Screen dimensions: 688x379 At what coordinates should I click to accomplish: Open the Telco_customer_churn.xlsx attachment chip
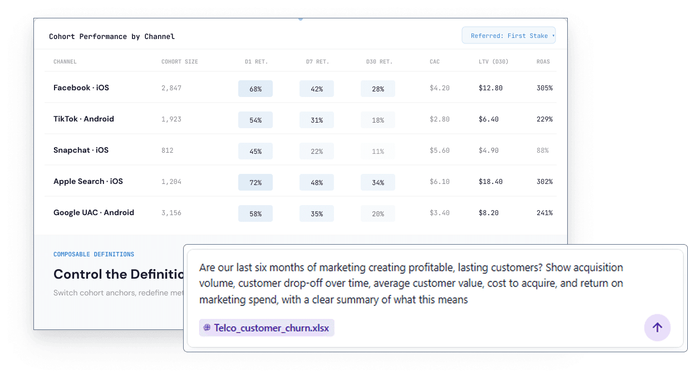(267, 328)
